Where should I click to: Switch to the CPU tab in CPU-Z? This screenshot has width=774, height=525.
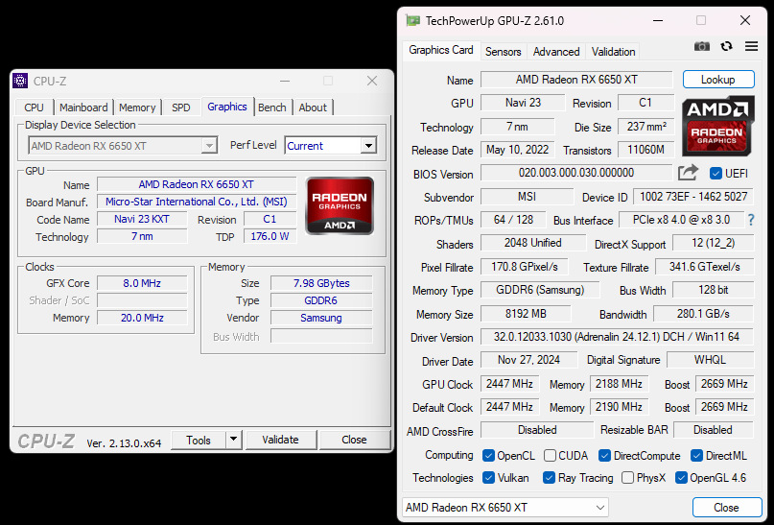point(35,107)
